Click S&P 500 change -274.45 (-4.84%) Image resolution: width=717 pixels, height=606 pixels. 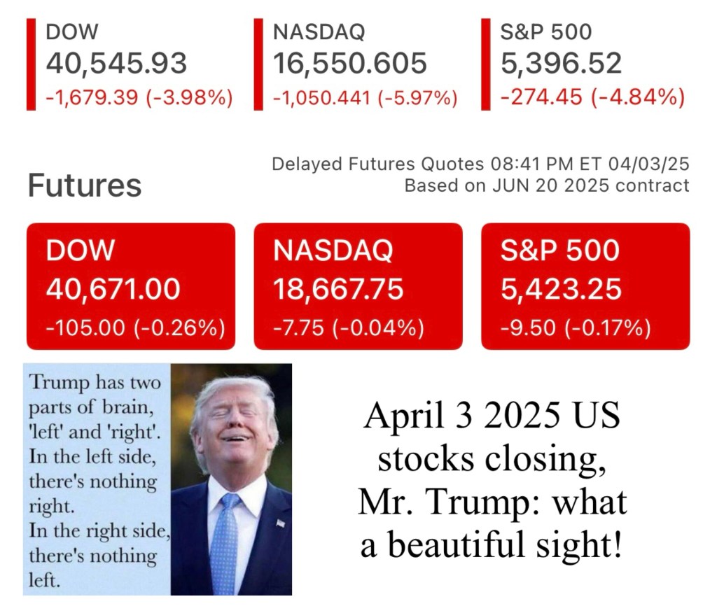click(592, 97)
